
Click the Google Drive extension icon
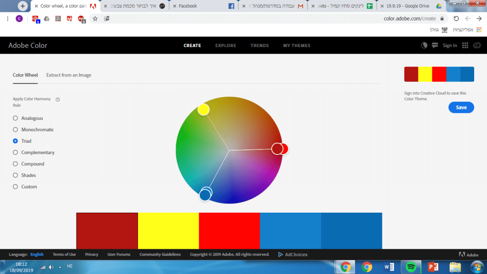47,19
